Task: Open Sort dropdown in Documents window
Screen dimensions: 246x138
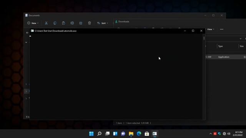Action: pos(103,23)
